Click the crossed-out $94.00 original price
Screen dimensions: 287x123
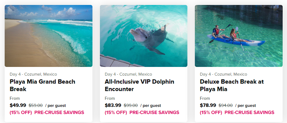tap(226, 106)
